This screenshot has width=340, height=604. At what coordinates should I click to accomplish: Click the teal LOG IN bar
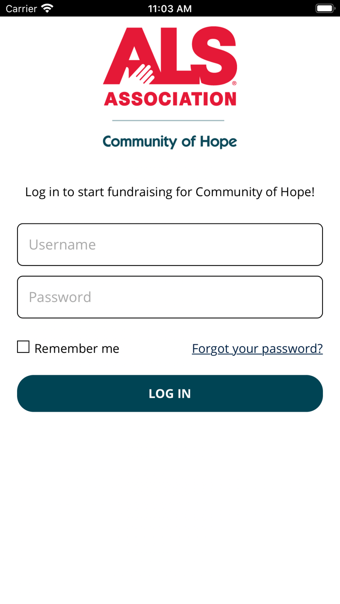[170, 393]
